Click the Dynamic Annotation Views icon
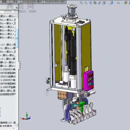This screenshot has height=130, width=130. pos(99,3)
